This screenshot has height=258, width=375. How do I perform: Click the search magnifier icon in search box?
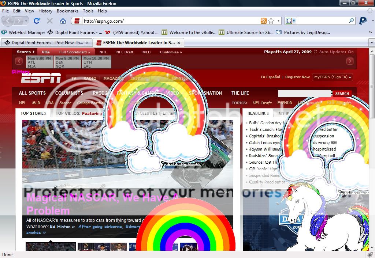coord(351,21)
